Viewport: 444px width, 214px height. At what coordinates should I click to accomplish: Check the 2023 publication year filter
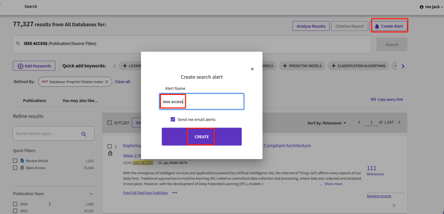pos(15,211)
